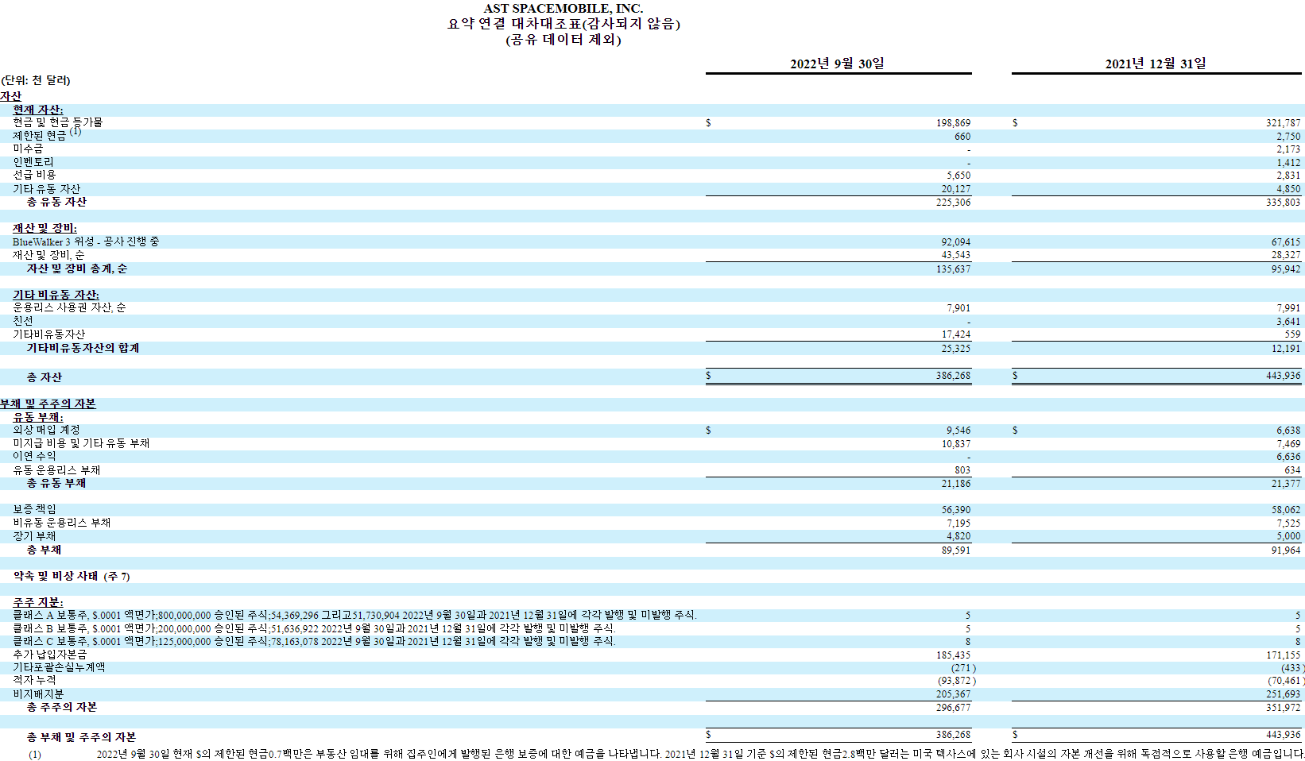Click the 부채 및 주주의 자본 heading

point(48,404)
